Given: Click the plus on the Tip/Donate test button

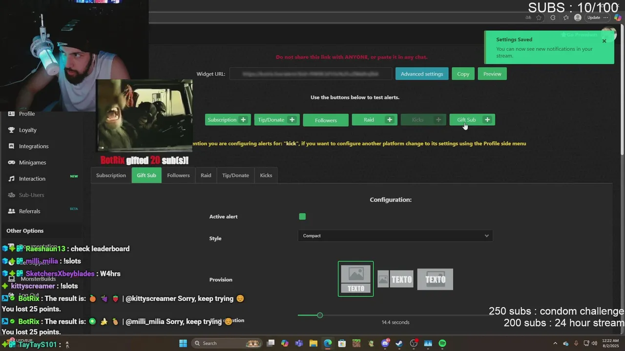Looking at the screenshot, I should (292, 120).
